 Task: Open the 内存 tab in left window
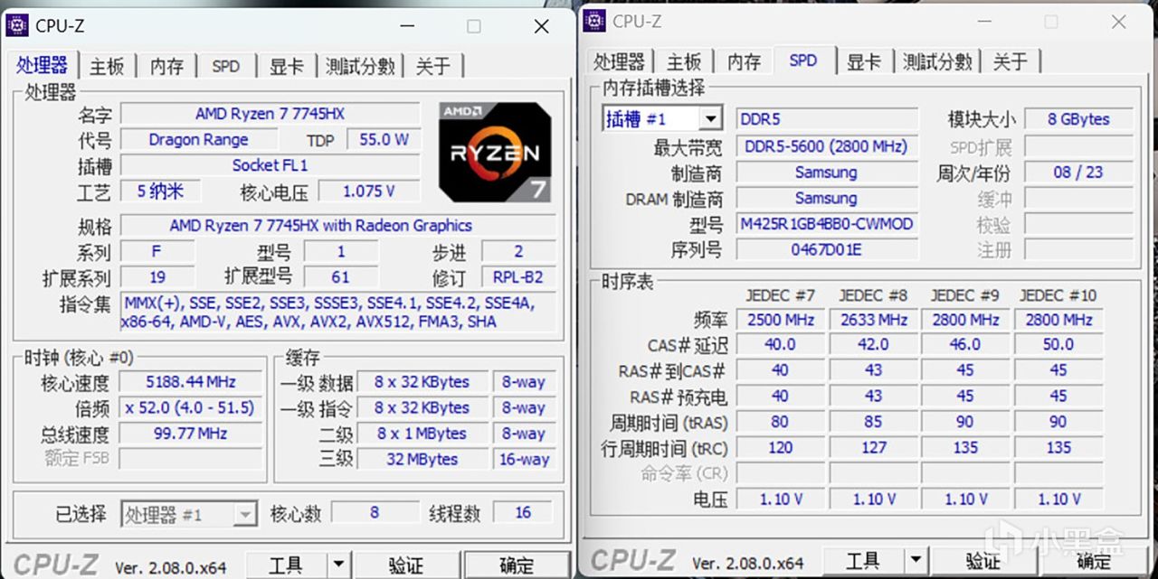pos(166,66)
